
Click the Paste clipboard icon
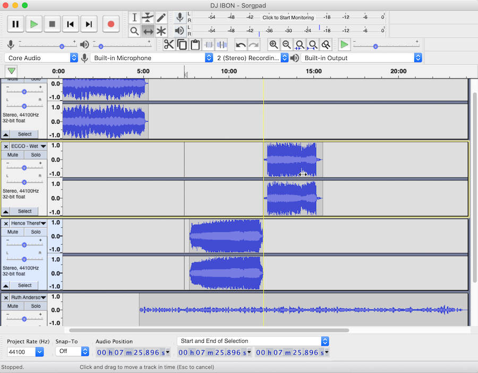pos(195,45)
